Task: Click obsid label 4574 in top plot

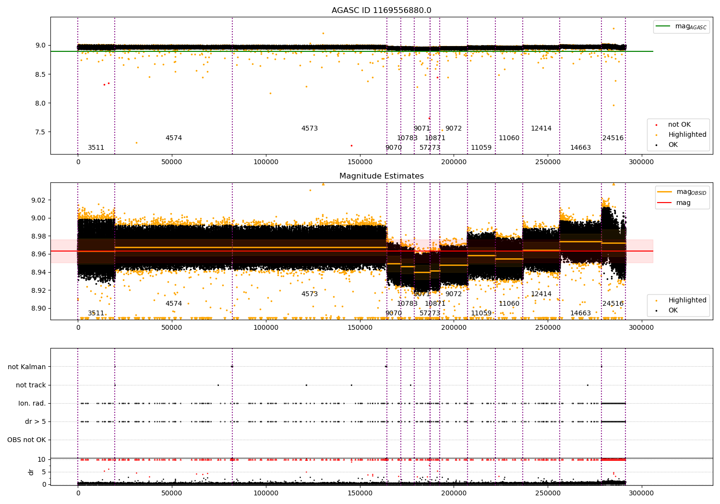Action: point(174,138)
